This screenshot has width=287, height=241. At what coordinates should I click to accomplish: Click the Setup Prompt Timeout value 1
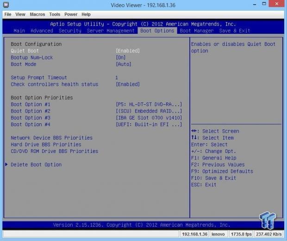[117, 77]
